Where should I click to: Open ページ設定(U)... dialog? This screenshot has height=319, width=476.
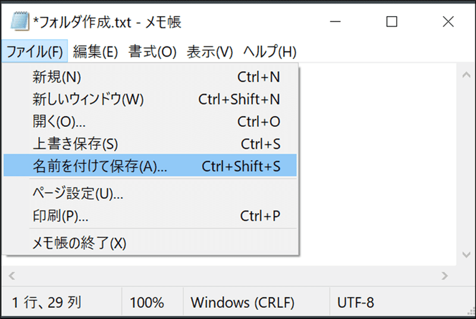pos(78,193)
